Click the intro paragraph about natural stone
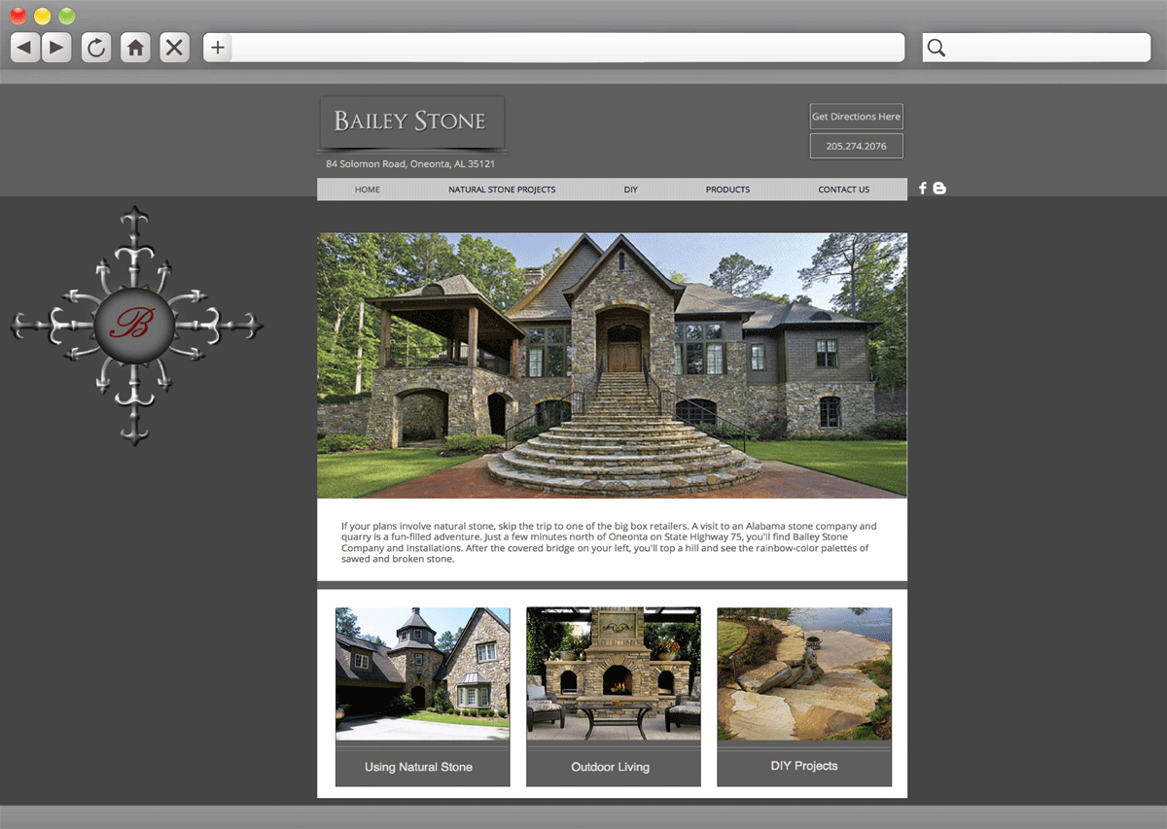 [609, 542]
